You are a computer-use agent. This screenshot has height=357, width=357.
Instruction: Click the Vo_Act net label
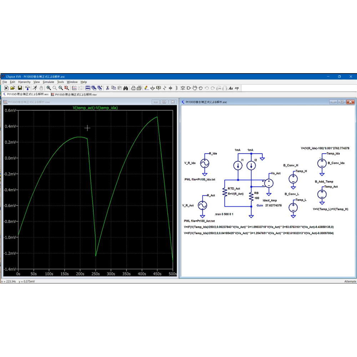click(276, 173)
